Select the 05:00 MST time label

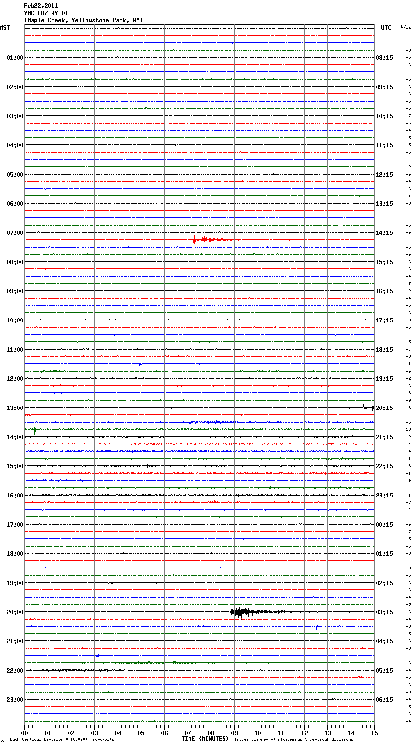pos(15,175)
